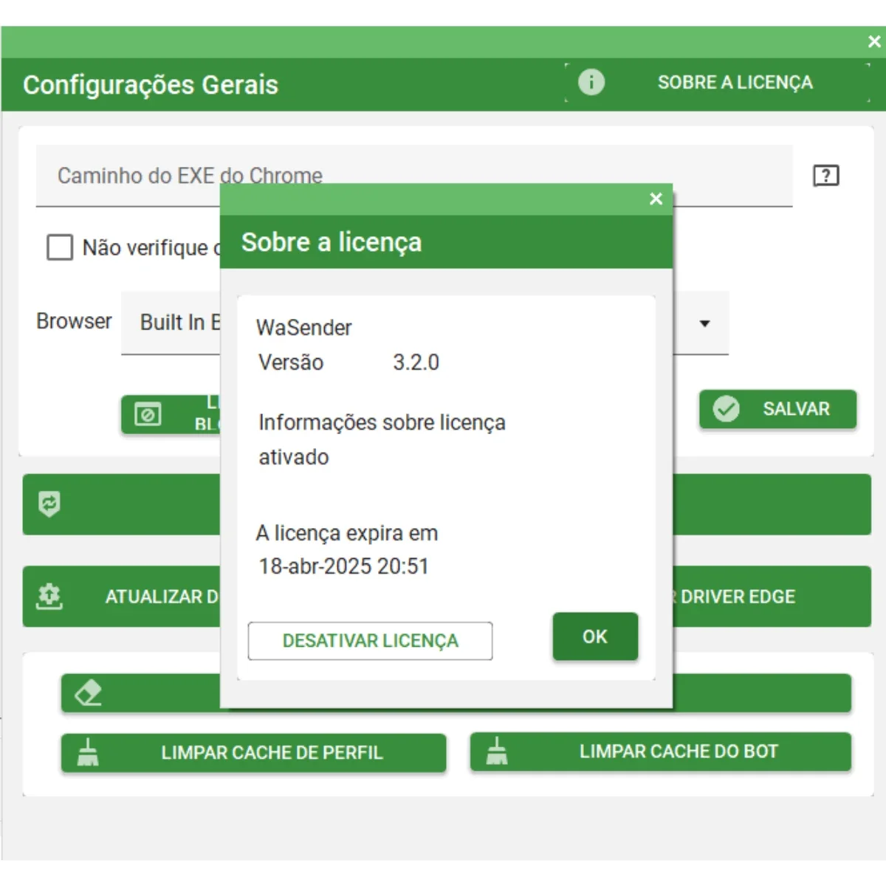Expand the Browser dropdown arrow

(x=704, y=323)
